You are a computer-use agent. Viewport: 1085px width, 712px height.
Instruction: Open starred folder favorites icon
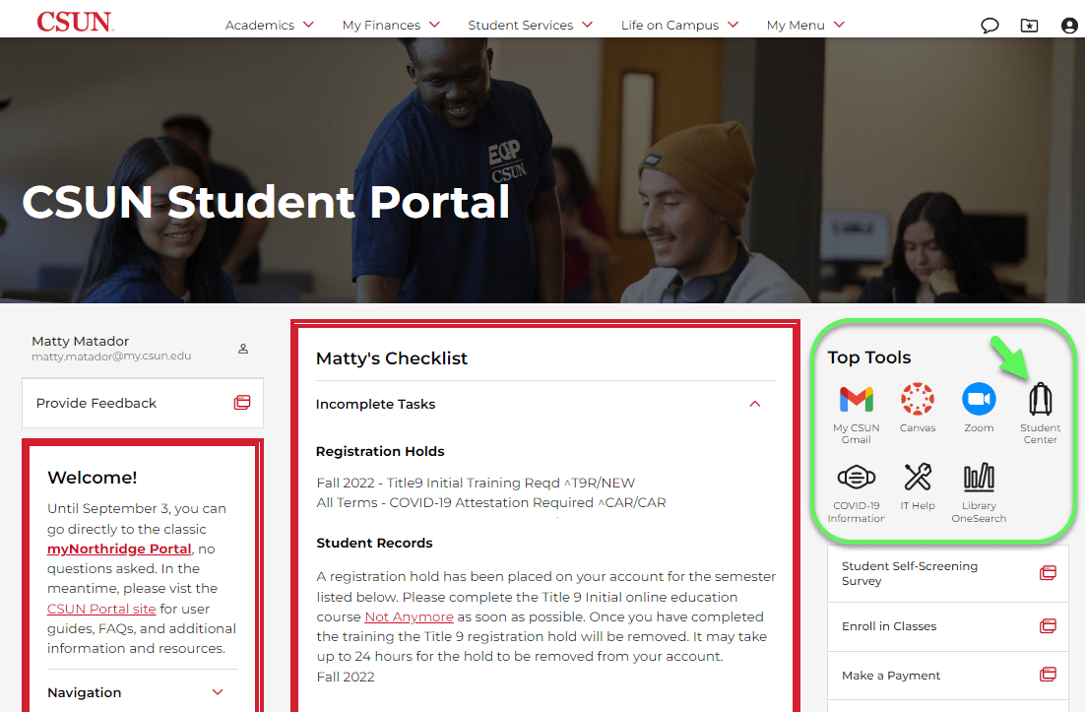(1030, 26)
